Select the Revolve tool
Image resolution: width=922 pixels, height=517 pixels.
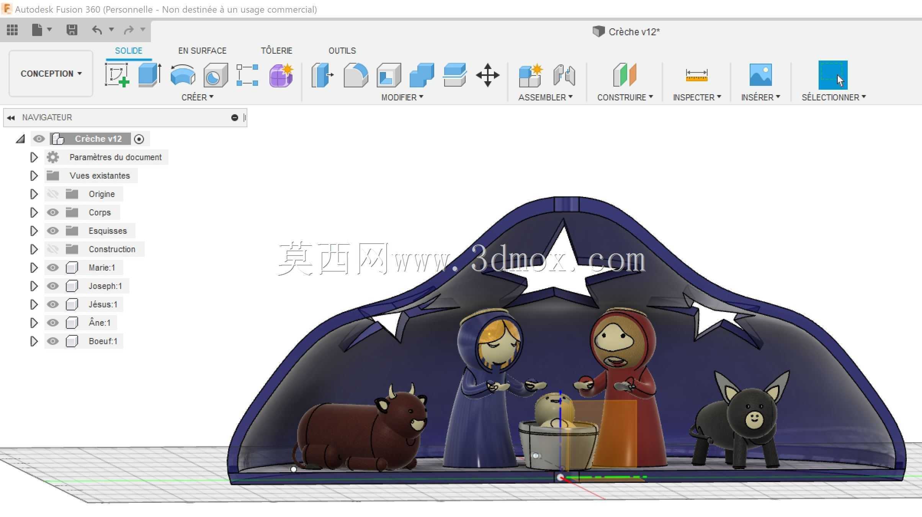click(183, 75)
